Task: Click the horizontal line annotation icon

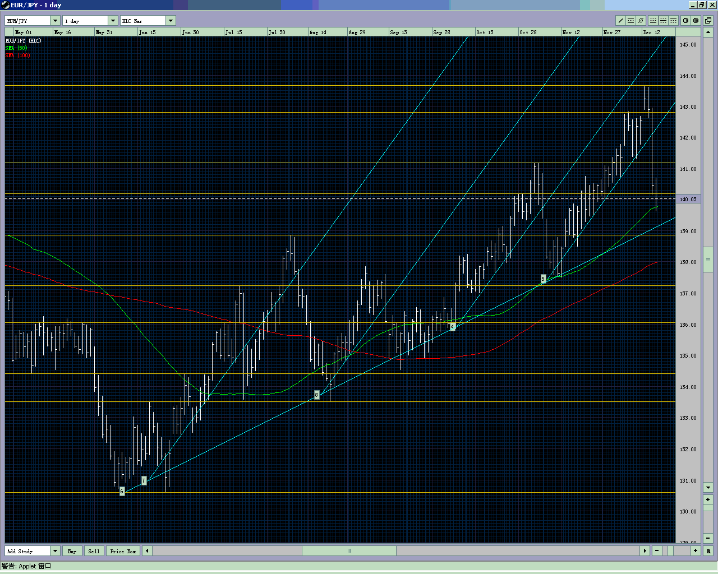Action: coord(630,20)
